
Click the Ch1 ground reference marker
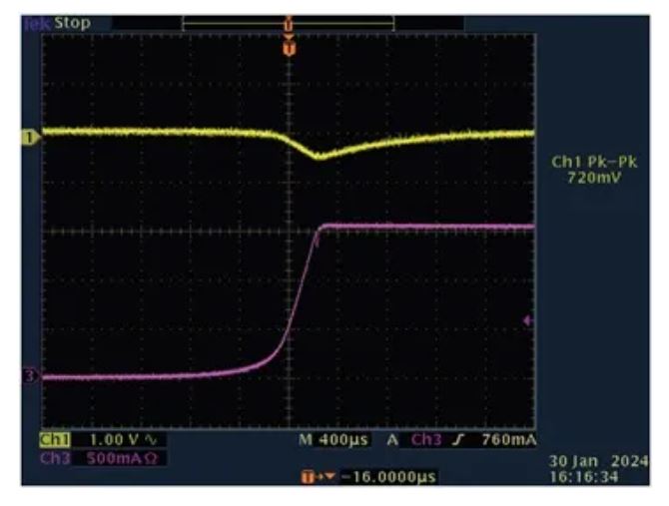pyautogui.click(x=30, y=138)
